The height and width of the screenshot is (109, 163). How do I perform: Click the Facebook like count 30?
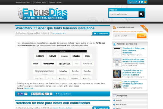[26, 94]
